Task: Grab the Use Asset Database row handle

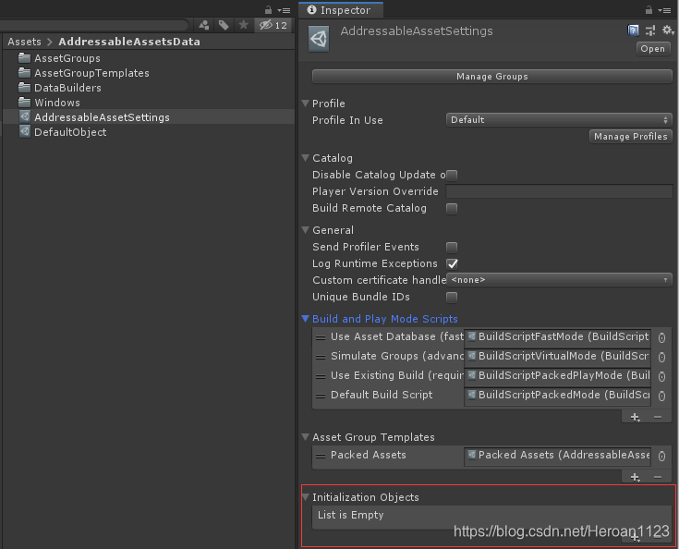Action: point(321,338)
